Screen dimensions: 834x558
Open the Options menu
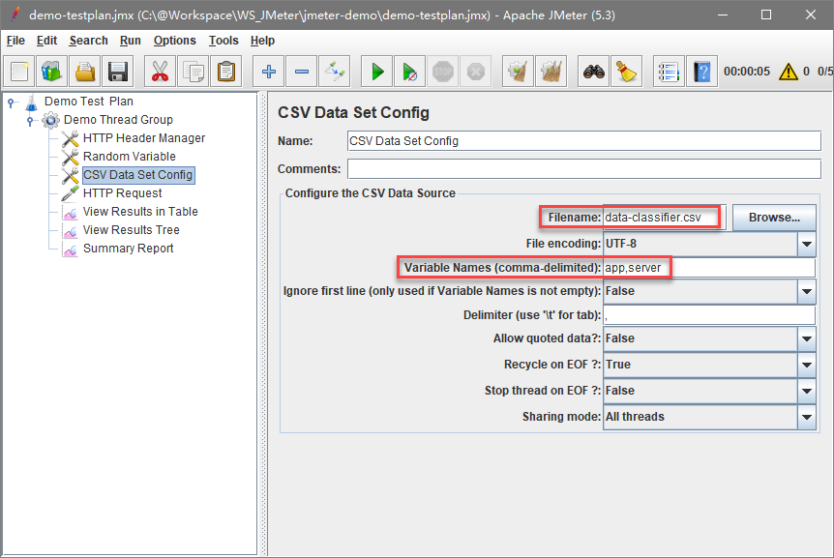pos(174,41)
